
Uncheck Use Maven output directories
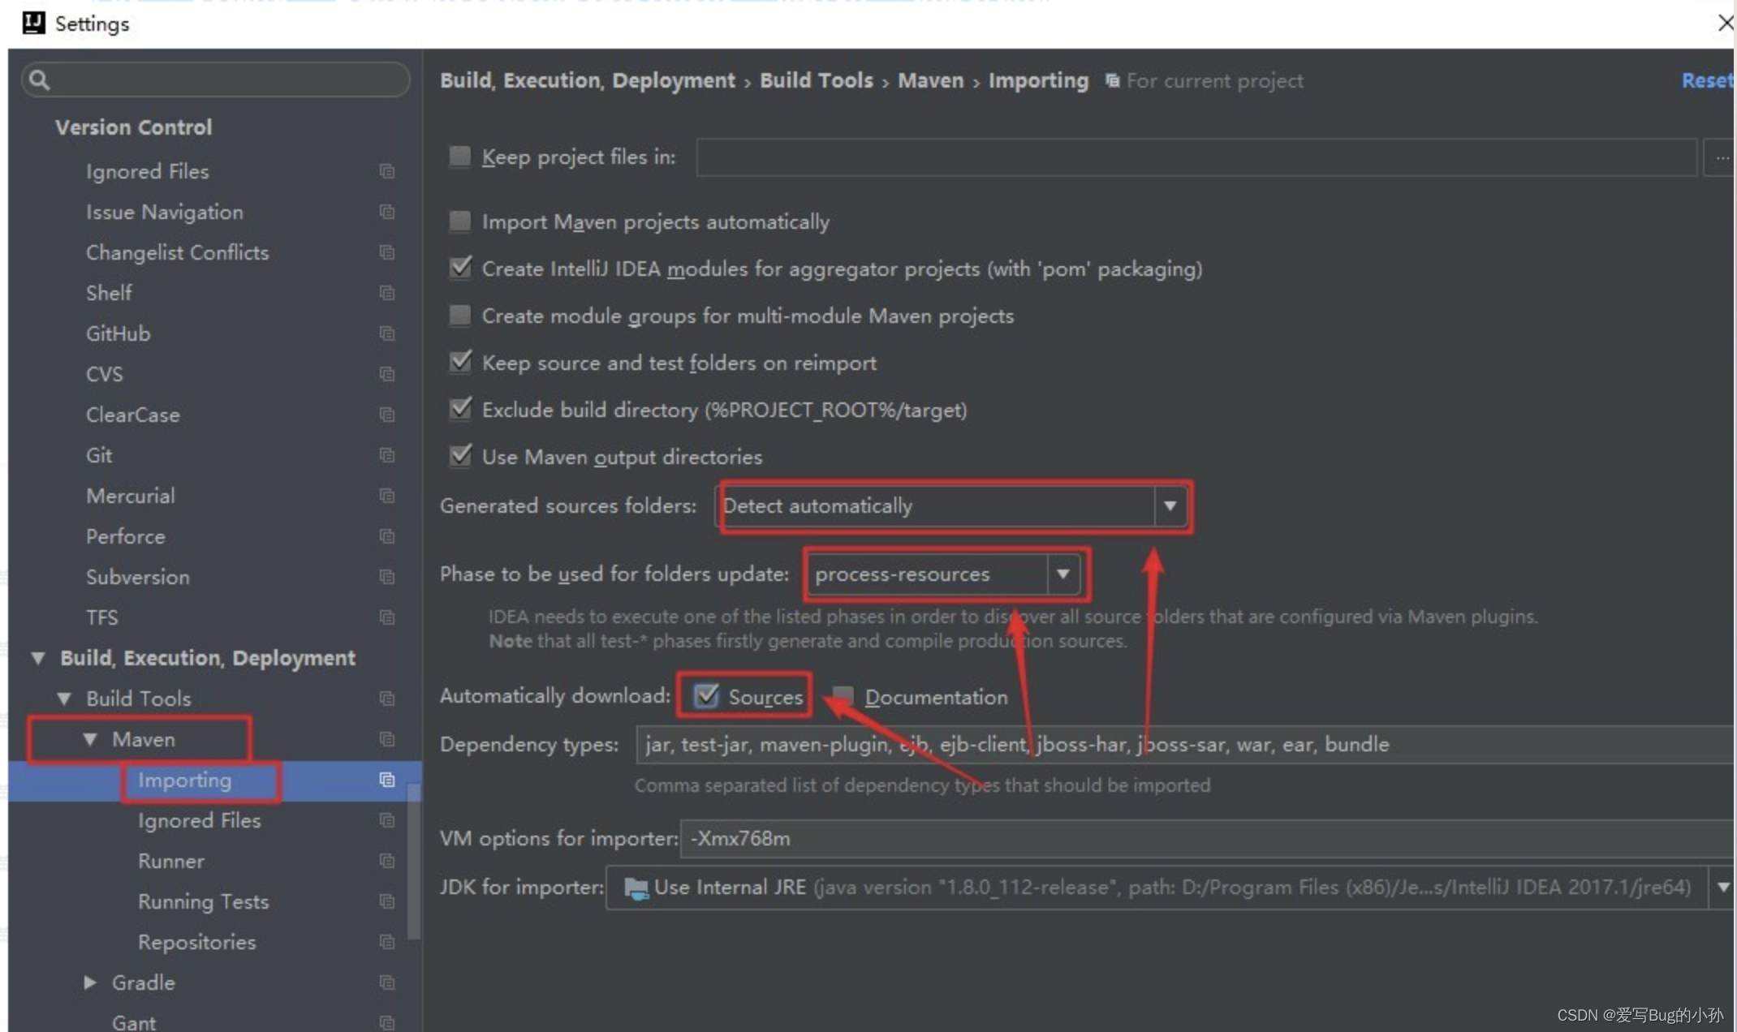point(460,456)
